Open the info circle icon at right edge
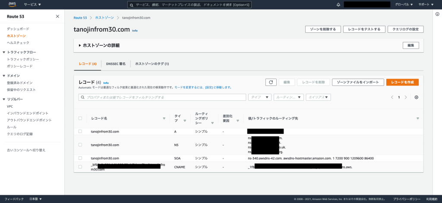This screenshot has width=442, height=203. (x=437, y=14)
